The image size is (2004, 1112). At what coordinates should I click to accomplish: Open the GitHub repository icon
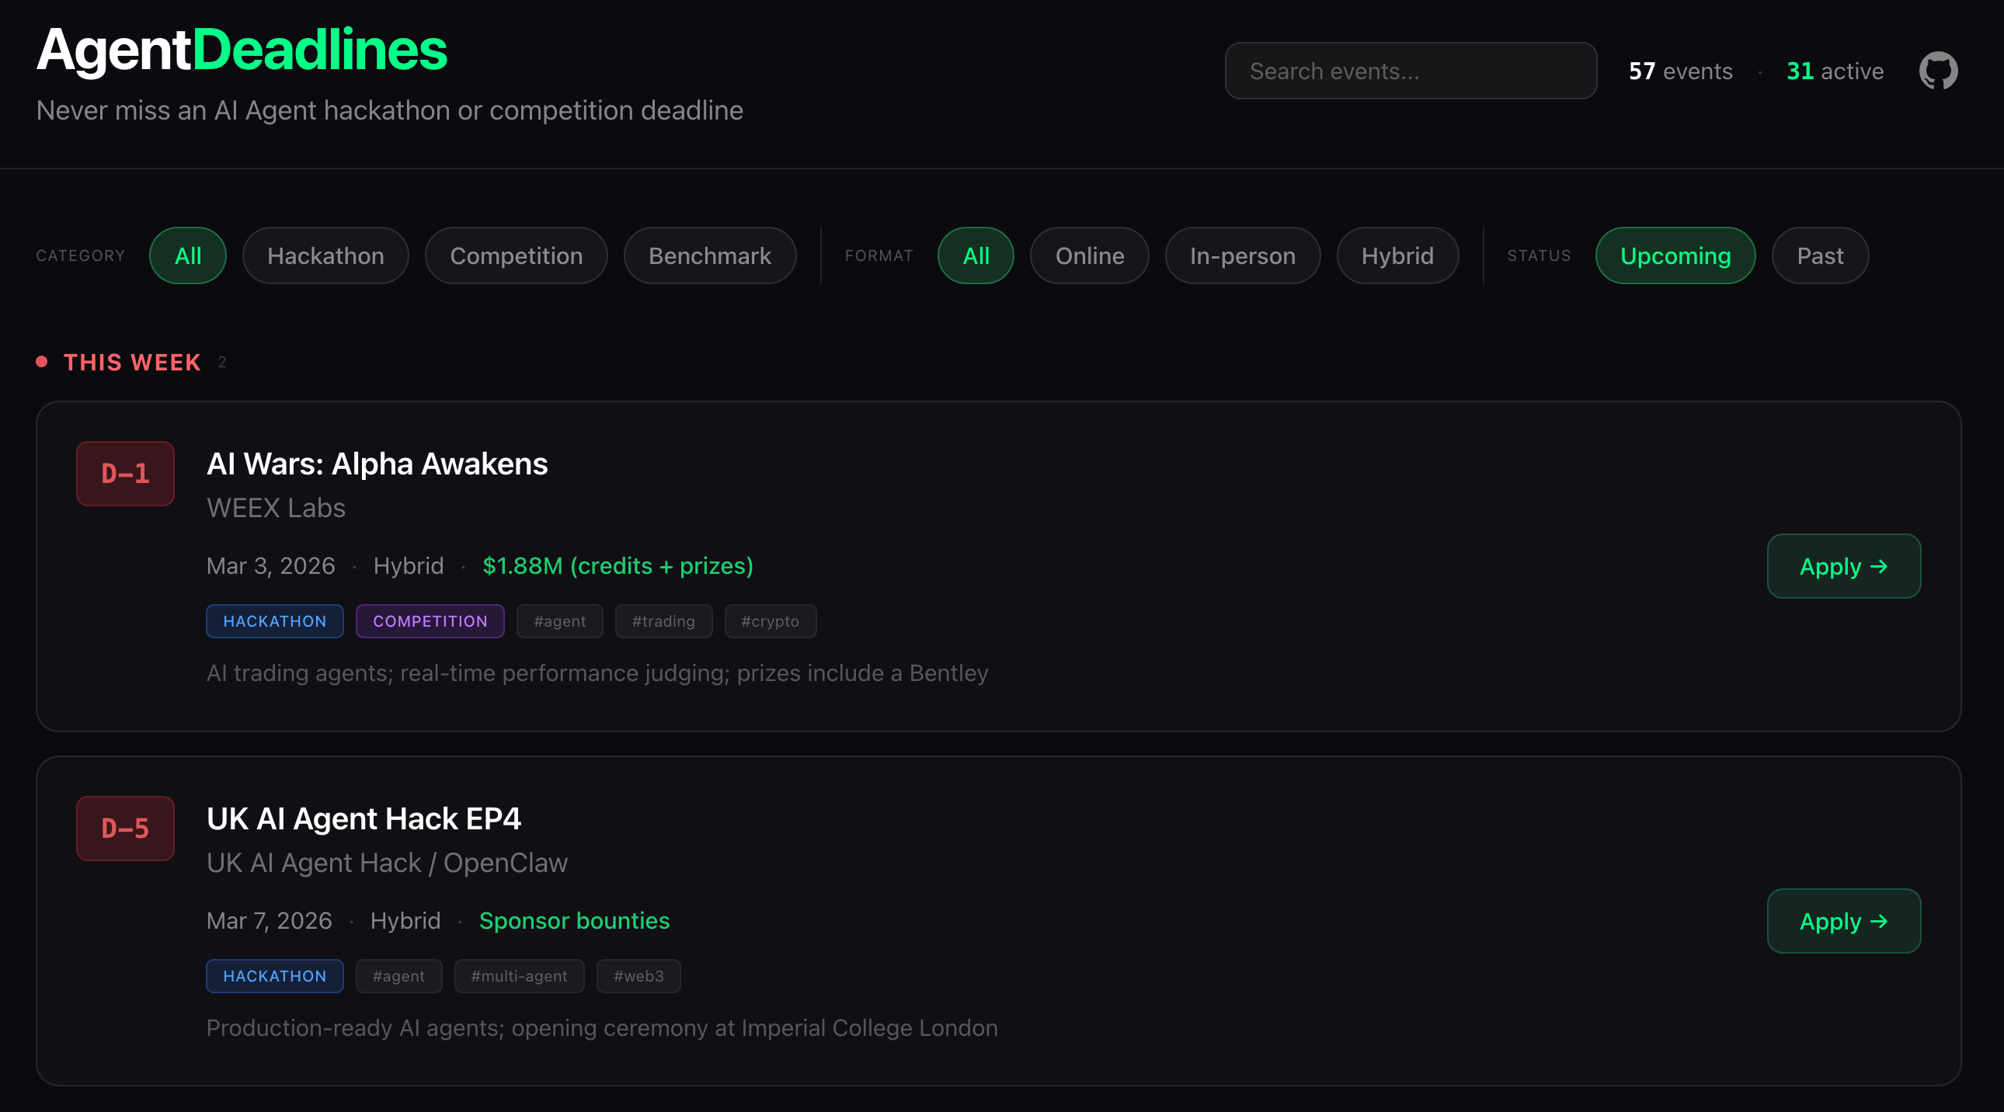(1937, 71)
